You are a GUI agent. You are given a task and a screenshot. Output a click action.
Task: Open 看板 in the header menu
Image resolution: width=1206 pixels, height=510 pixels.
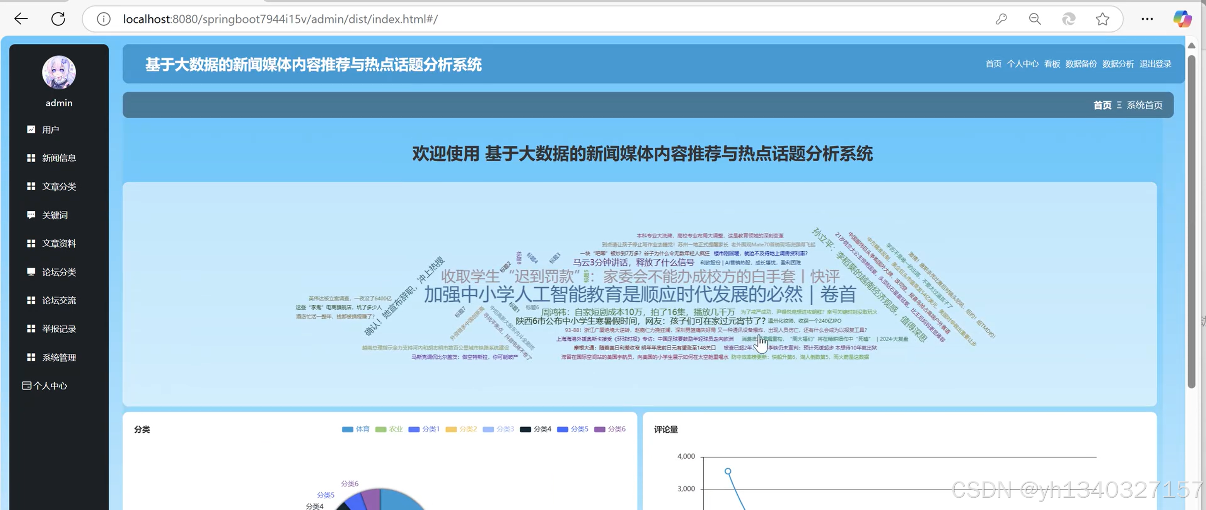coord(1051,64)
